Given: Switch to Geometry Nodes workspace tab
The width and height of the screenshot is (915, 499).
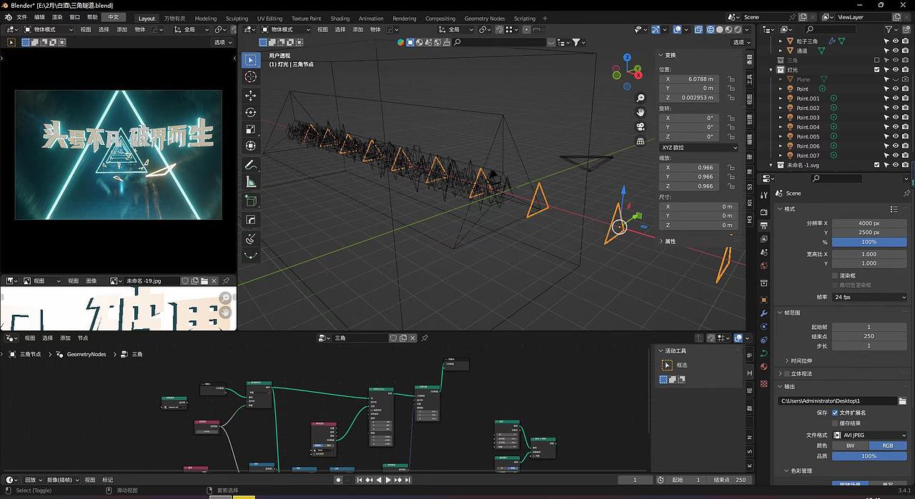Looking at the screenshot, I should click(x=485, y=19).
